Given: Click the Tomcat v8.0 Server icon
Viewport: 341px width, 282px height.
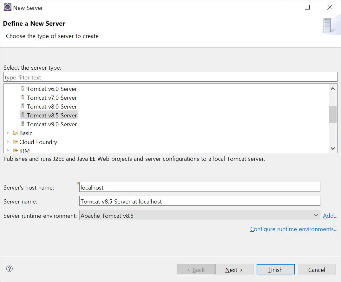Looking at the screenshot, I should (x=23, y=106).
